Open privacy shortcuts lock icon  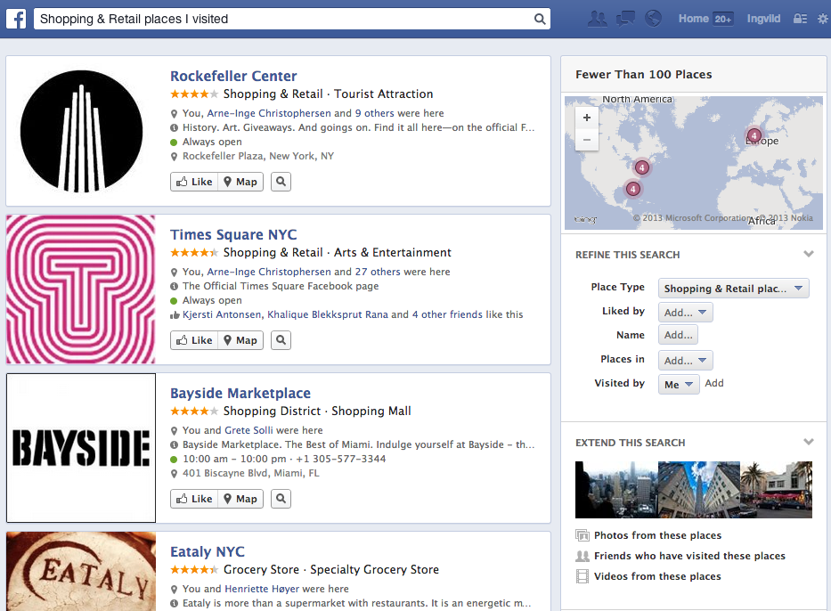800,19
